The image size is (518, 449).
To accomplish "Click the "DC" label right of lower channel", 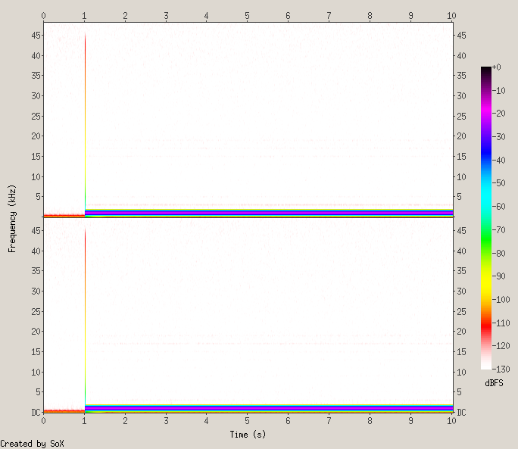I will pos(461,413).
